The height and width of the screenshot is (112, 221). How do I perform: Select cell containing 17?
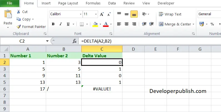pos(28,89)
